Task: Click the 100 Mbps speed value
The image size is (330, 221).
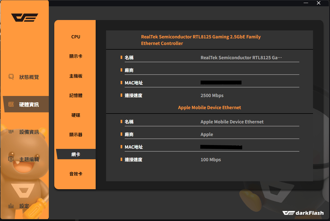Action: click(210, 160)
